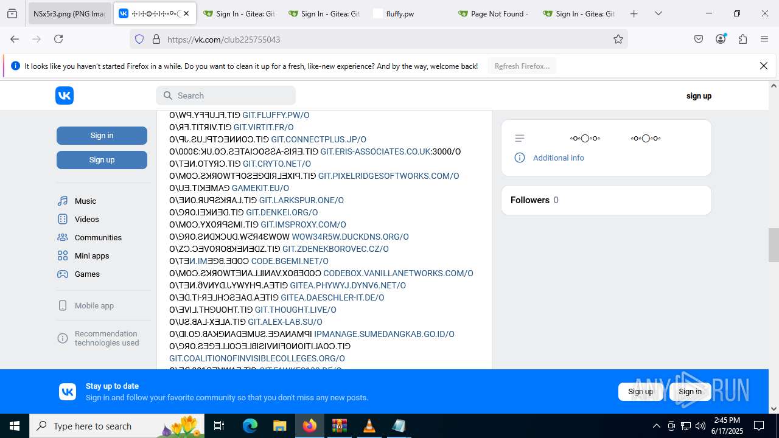The height and width of the screenshot is (438, 779).
Task: Open a new tab with the plus icon
Action: pyautogui.click(x=634, y=13)
